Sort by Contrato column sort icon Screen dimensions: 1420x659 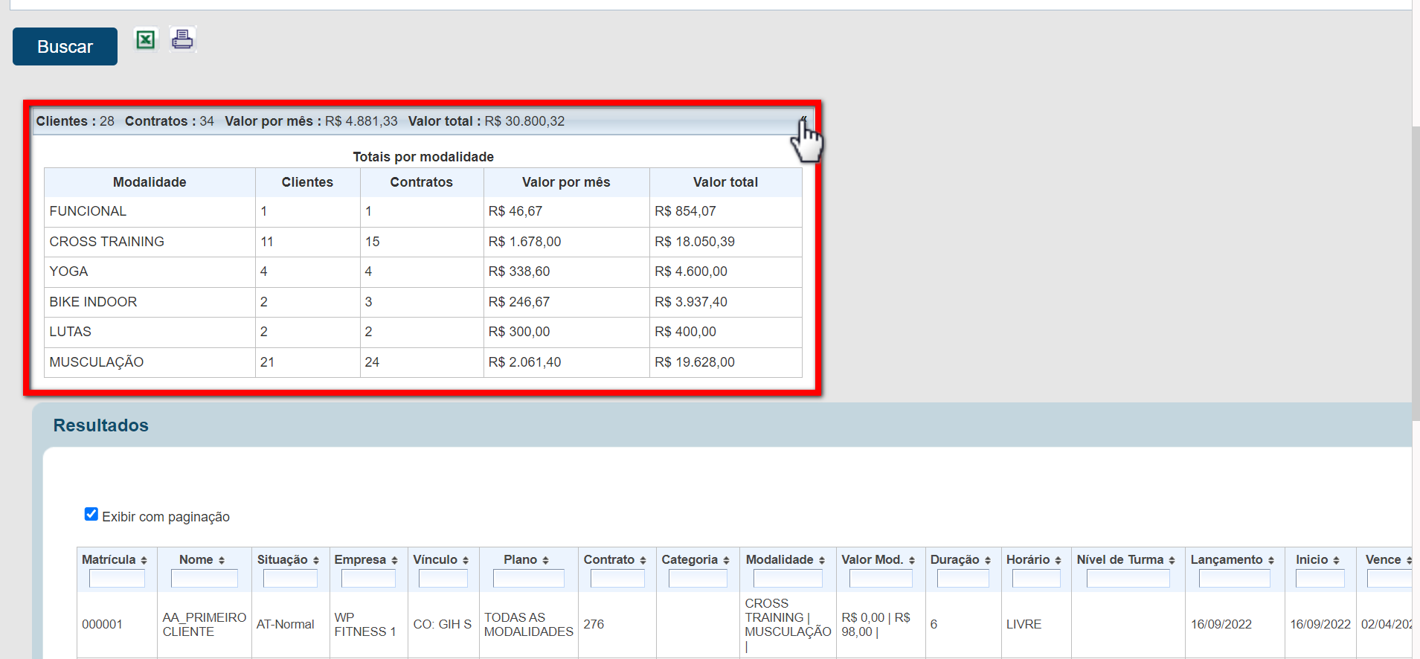643,561
